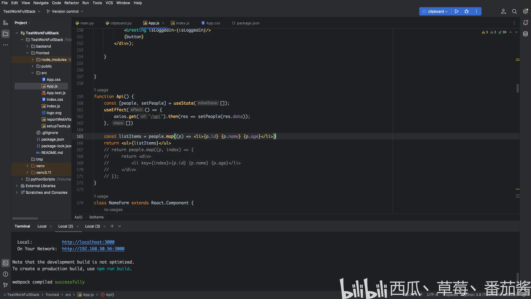Image resolution: width=531 pixels, height=299 pixels.
Task: Open the Notifications bell icon
Action: pyautogui.click(x=525, y=23)
